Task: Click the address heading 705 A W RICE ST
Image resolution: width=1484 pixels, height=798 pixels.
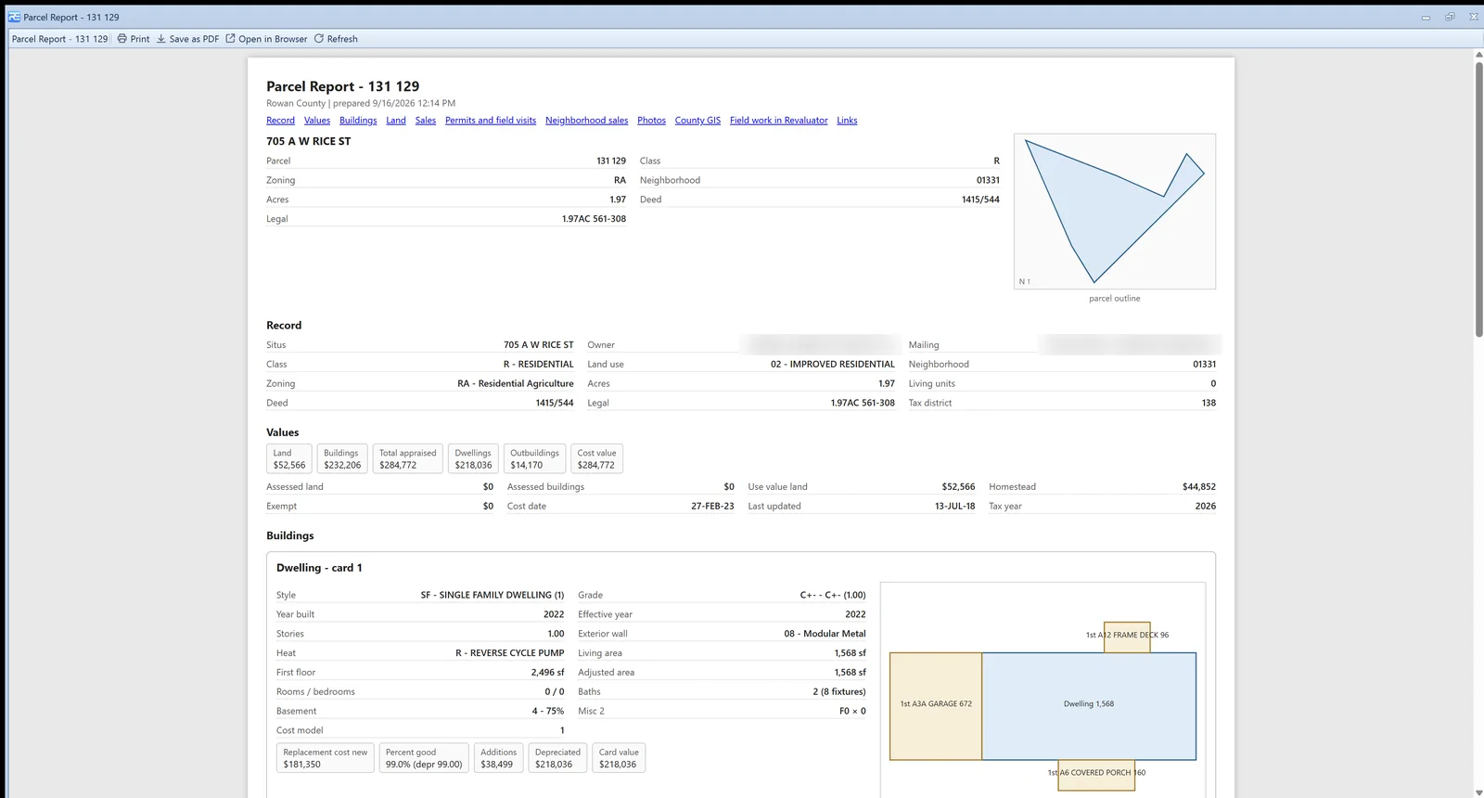Action: [x=309, y=142]
